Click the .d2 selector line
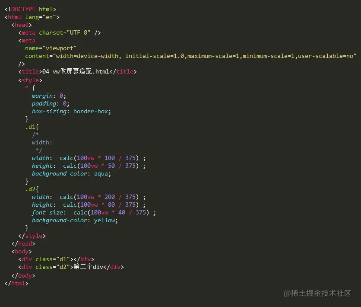361x307 pixels. point(32,189)
